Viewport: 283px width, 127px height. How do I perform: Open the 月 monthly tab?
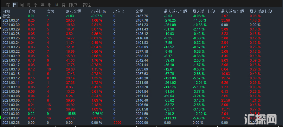(29, 5)
